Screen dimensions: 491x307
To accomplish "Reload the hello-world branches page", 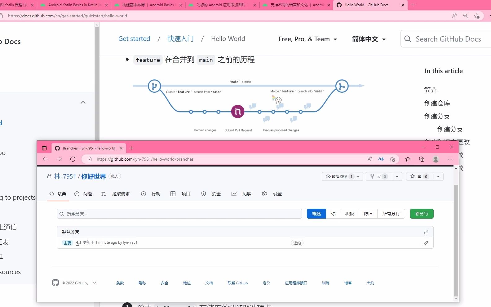I will tap(73, 159).
